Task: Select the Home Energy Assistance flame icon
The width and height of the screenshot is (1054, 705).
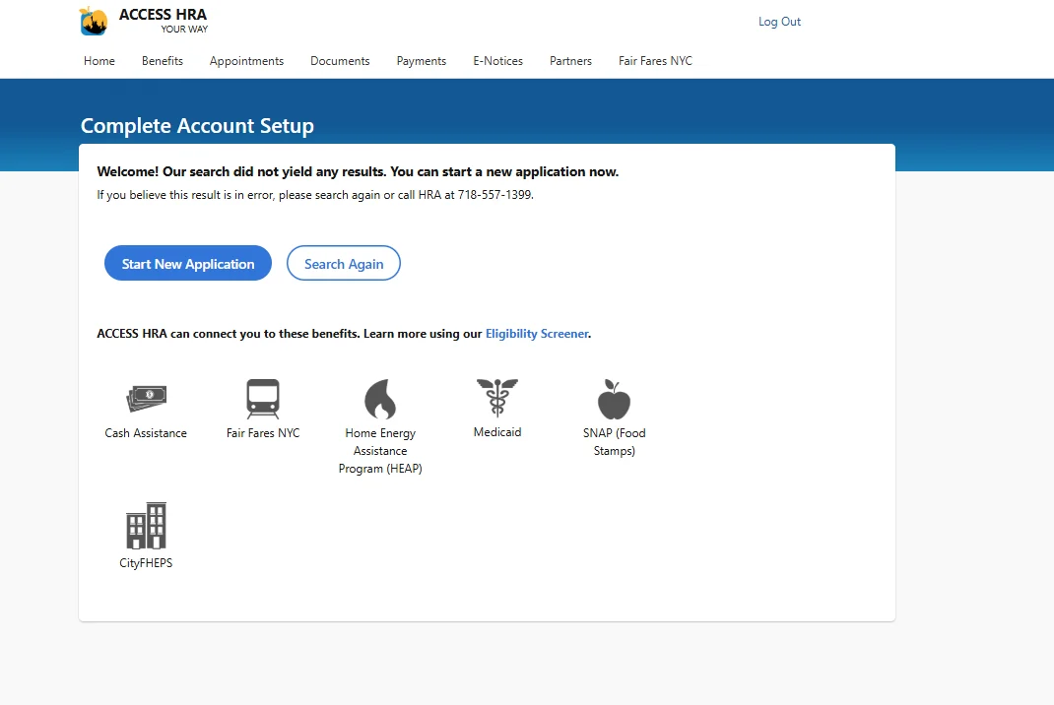Action: (380, 399)
